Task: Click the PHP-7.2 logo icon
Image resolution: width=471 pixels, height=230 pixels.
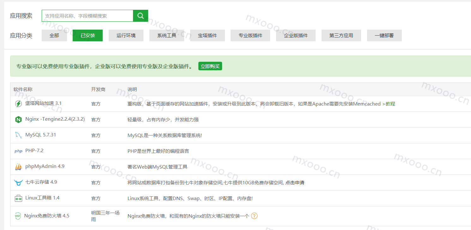Action: click(18, 151)
